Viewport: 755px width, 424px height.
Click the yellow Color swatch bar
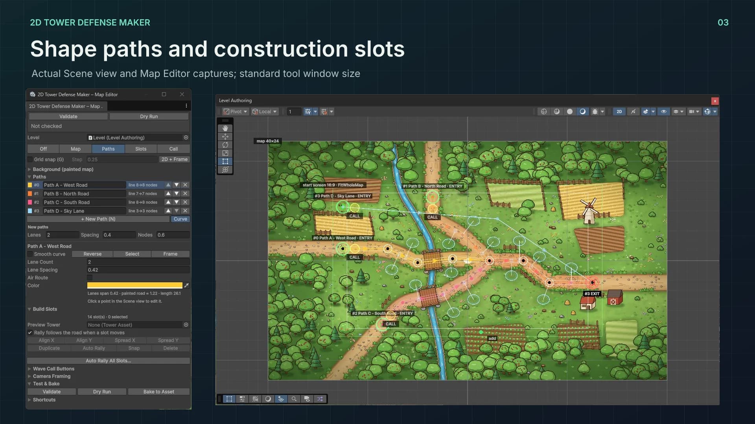coord(135,285)
